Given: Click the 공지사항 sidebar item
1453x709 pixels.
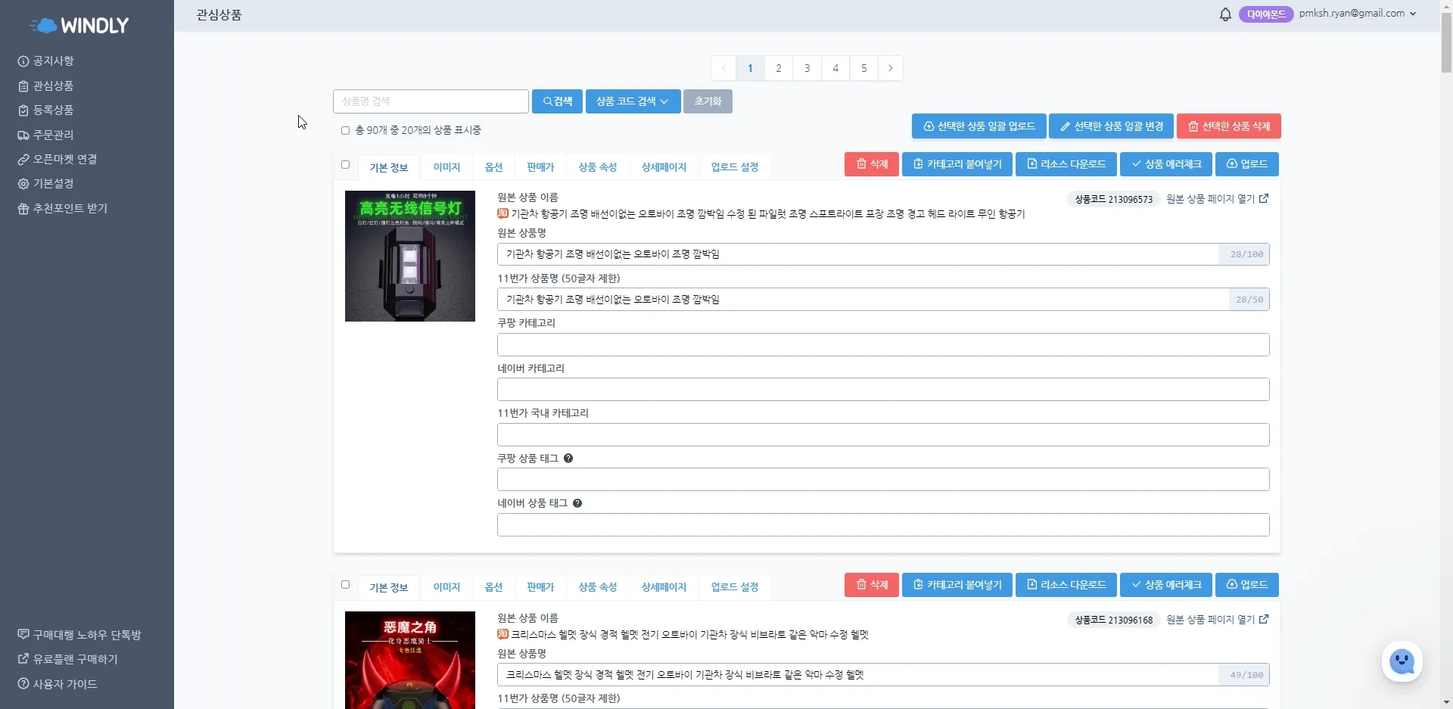Looking at the screenshot, I should tap(46, 61).
